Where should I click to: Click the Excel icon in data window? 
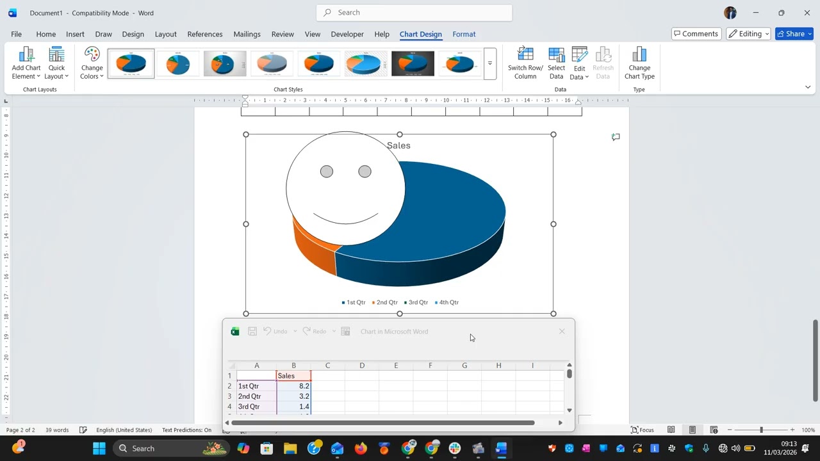click(235, 331)
